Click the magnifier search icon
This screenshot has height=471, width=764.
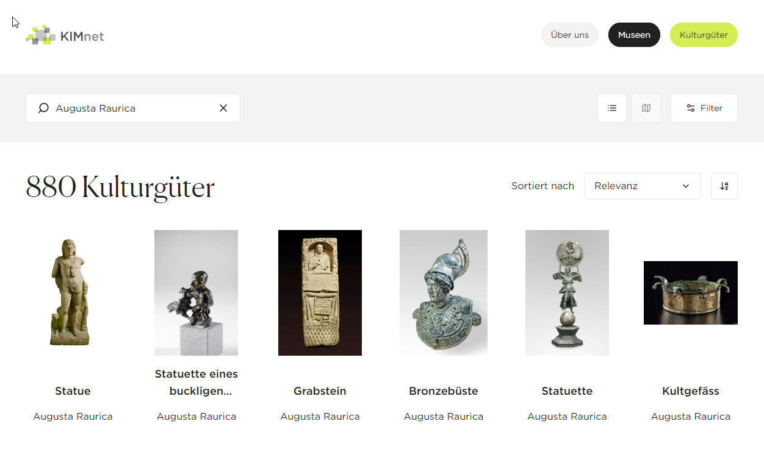(43, 108)
